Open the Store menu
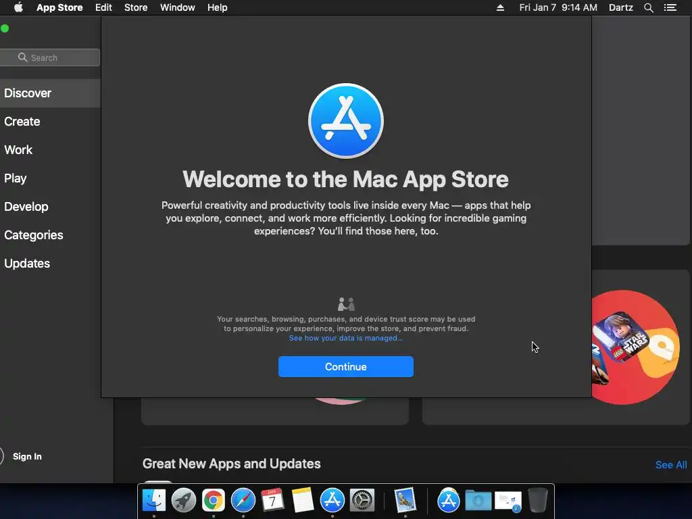 coord(136,7)
